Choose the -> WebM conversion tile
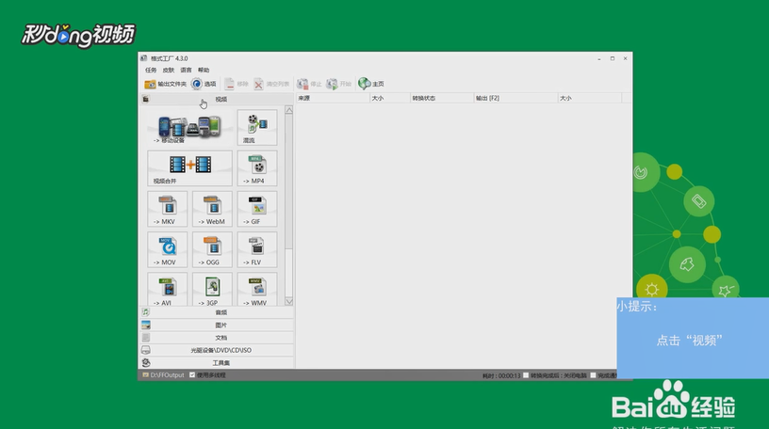Image resolution: width=769 pixels, height=429 pixels. click(212, 209)
